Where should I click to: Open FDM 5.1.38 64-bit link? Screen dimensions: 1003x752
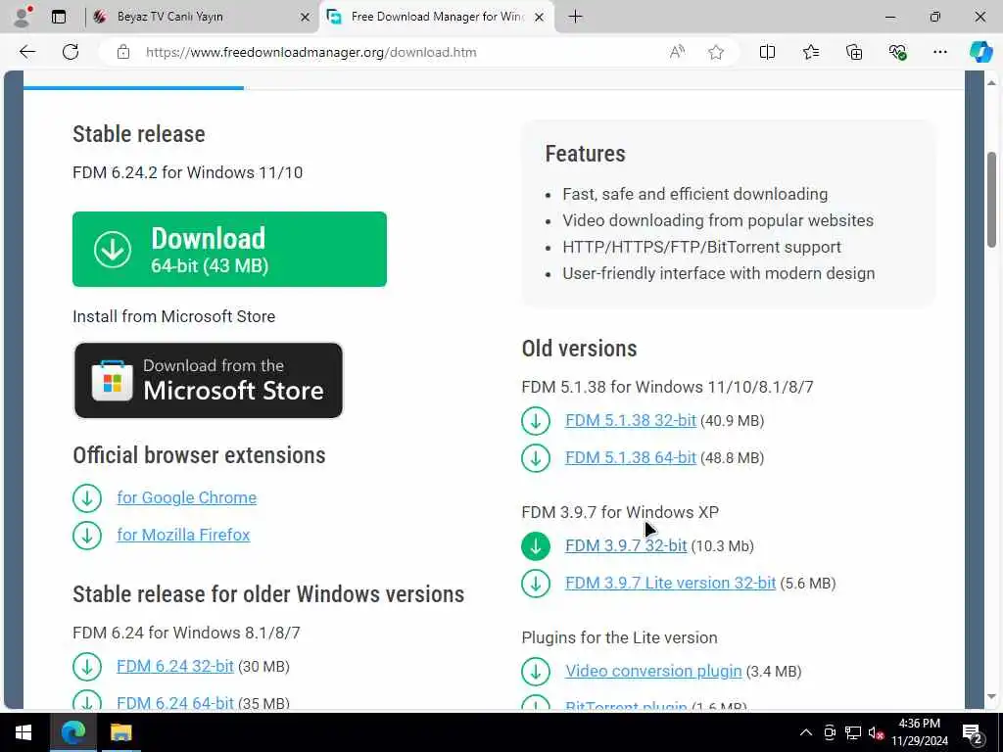[x=631, y=457]
